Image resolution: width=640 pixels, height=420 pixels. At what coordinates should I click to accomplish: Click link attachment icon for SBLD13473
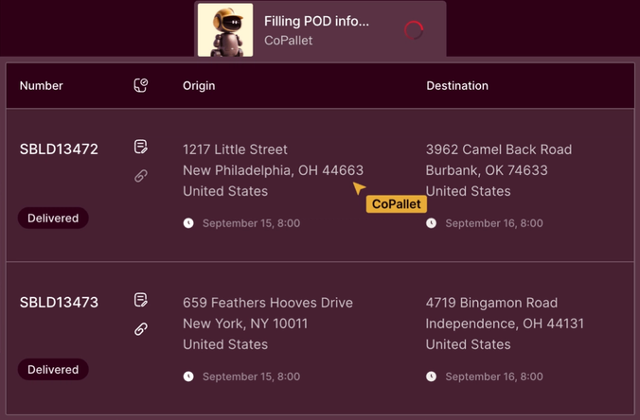pyautogui.click(x=141, y=329)
